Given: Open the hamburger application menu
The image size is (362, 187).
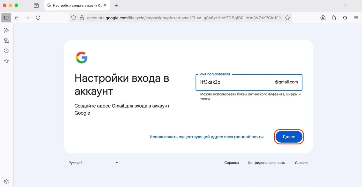Looking at the screenshot, I should [356, 18].
